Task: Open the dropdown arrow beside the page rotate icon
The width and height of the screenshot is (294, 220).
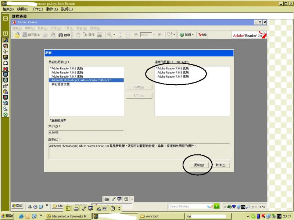Action: pos(174,35)
